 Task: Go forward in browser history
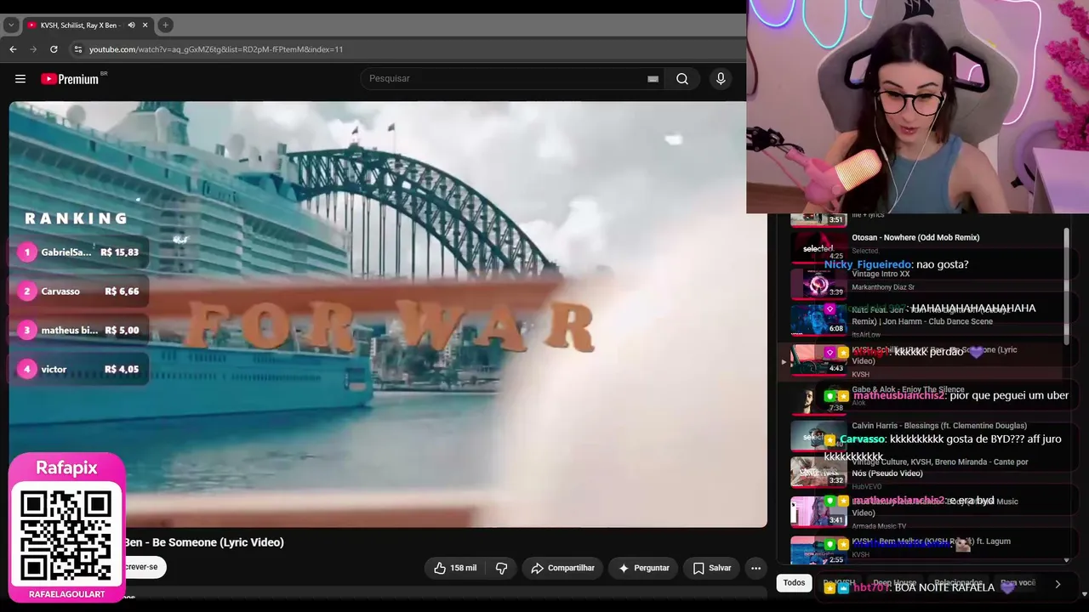point(33,49)
